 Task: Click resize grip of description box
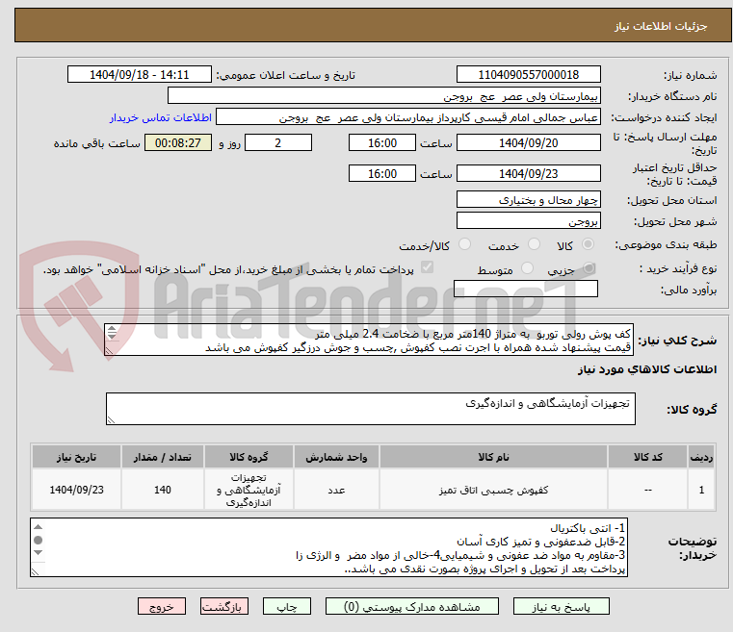[x=109, y=351]
